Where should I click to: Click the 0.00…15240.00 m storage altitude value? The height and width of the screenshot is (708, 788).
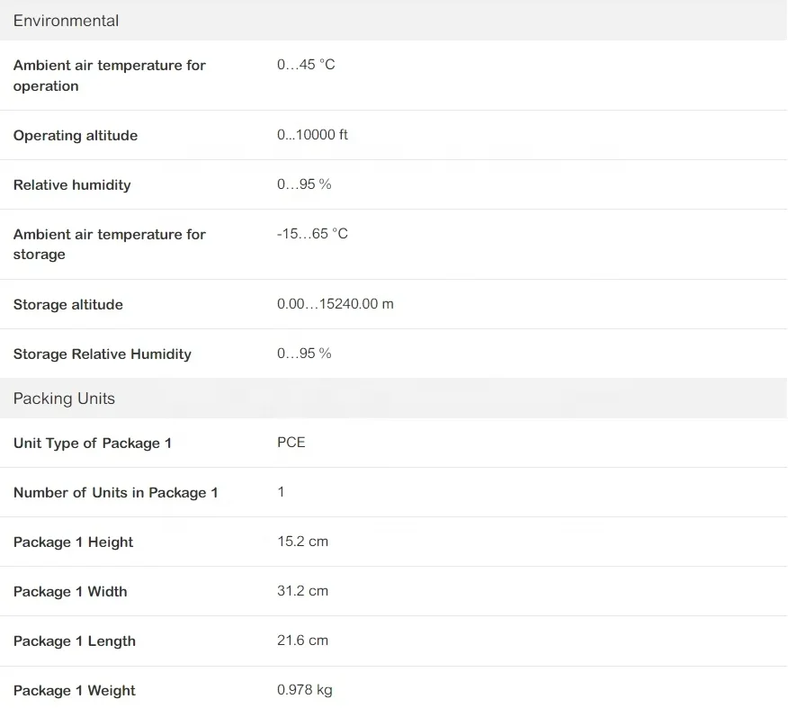coord(336,303)
